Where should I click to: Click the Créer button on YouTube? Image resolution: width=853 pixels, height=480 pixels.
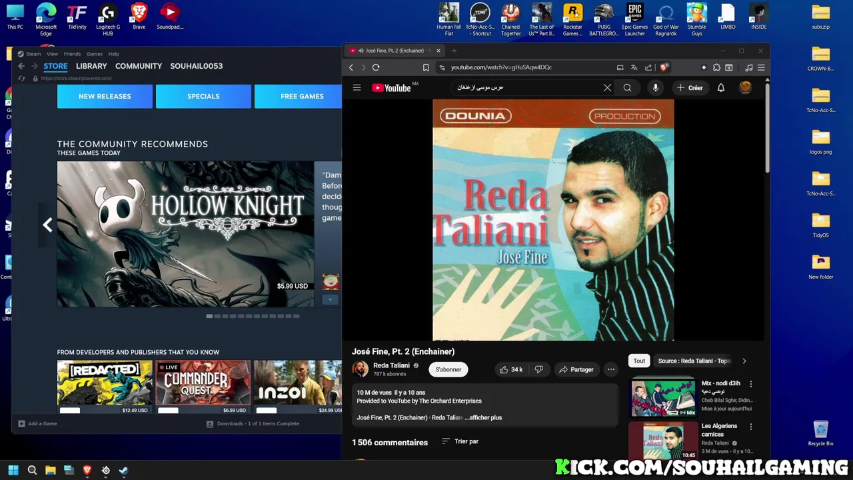click(x=690, y=88)
